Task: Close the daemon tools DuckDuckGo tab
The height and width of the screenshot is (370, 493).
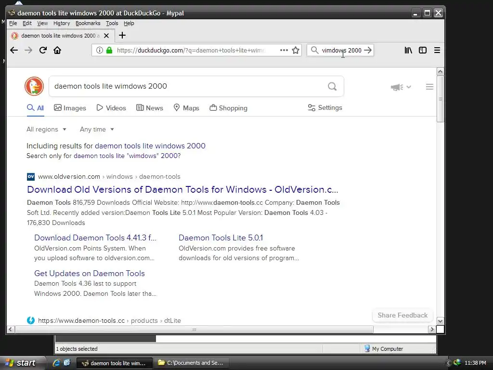Action: (x=106, y=36)
